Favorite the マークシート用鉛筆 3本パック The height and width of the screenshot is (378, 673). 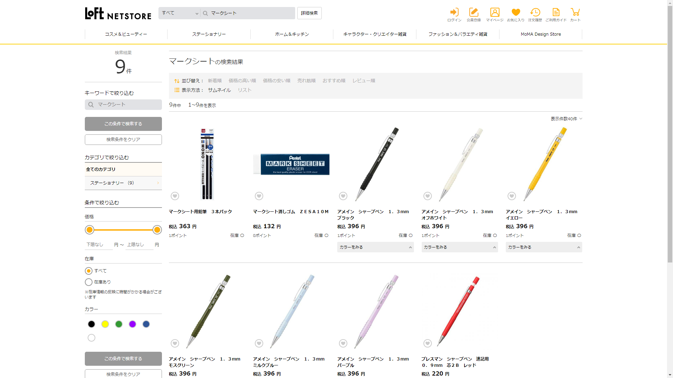click(x=175, y=196)
